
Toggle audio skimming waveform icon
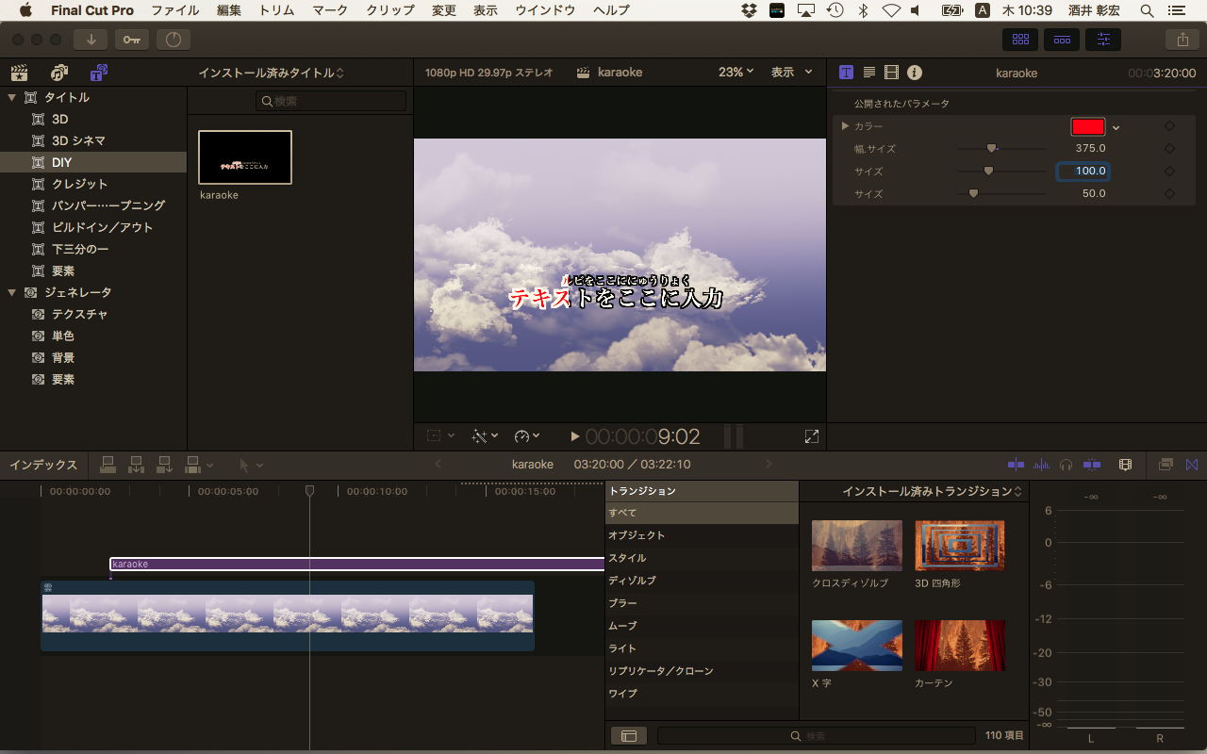[x=1041, y=465]
